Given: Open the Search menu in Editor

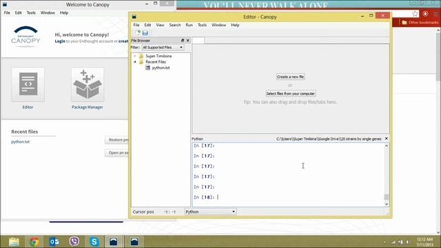Looking at the screenshot, I should [x=175, y=25].
